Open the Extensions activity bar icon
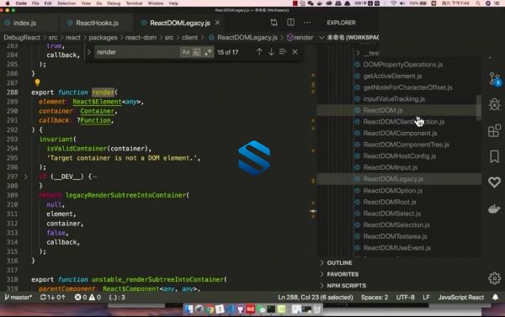This screenshot has width=505, height=317. 494,130
